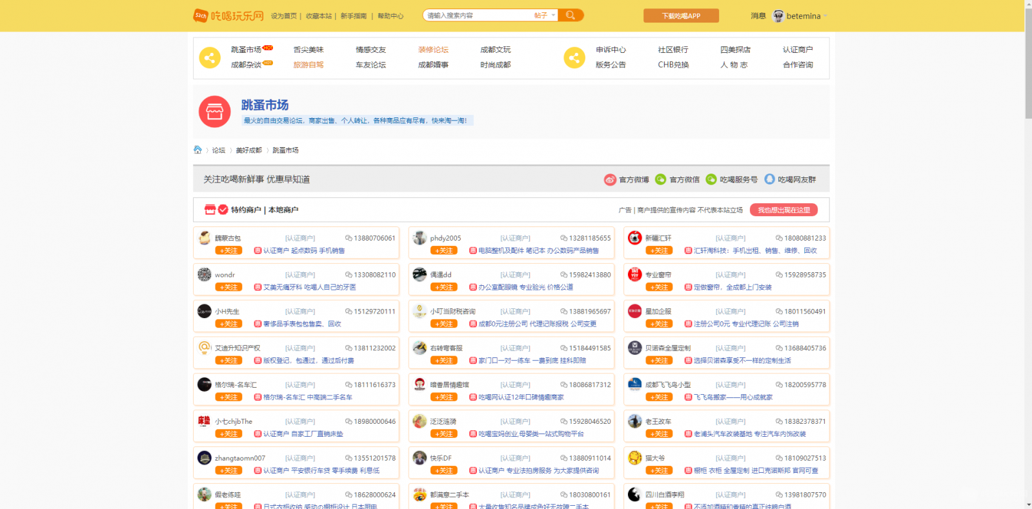Follow merchant 猫大爷 with +关注

point(659,470)
